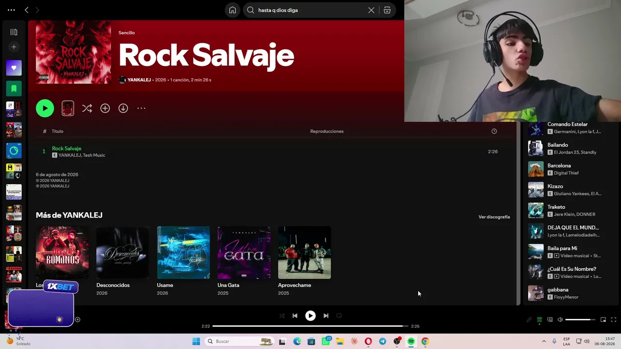Click the small album preview beside the play button
The image size is (621, 349).
click(68, 108)
